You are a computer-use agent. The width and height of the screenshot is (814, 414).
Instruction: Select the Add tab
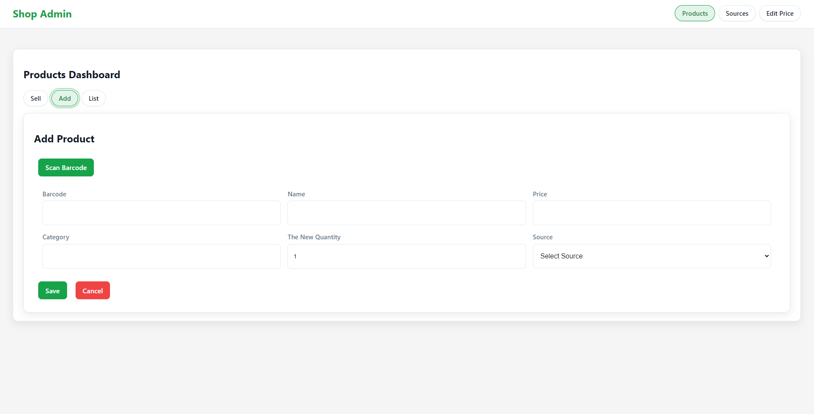pyautogui.click(x=65, y=98)
